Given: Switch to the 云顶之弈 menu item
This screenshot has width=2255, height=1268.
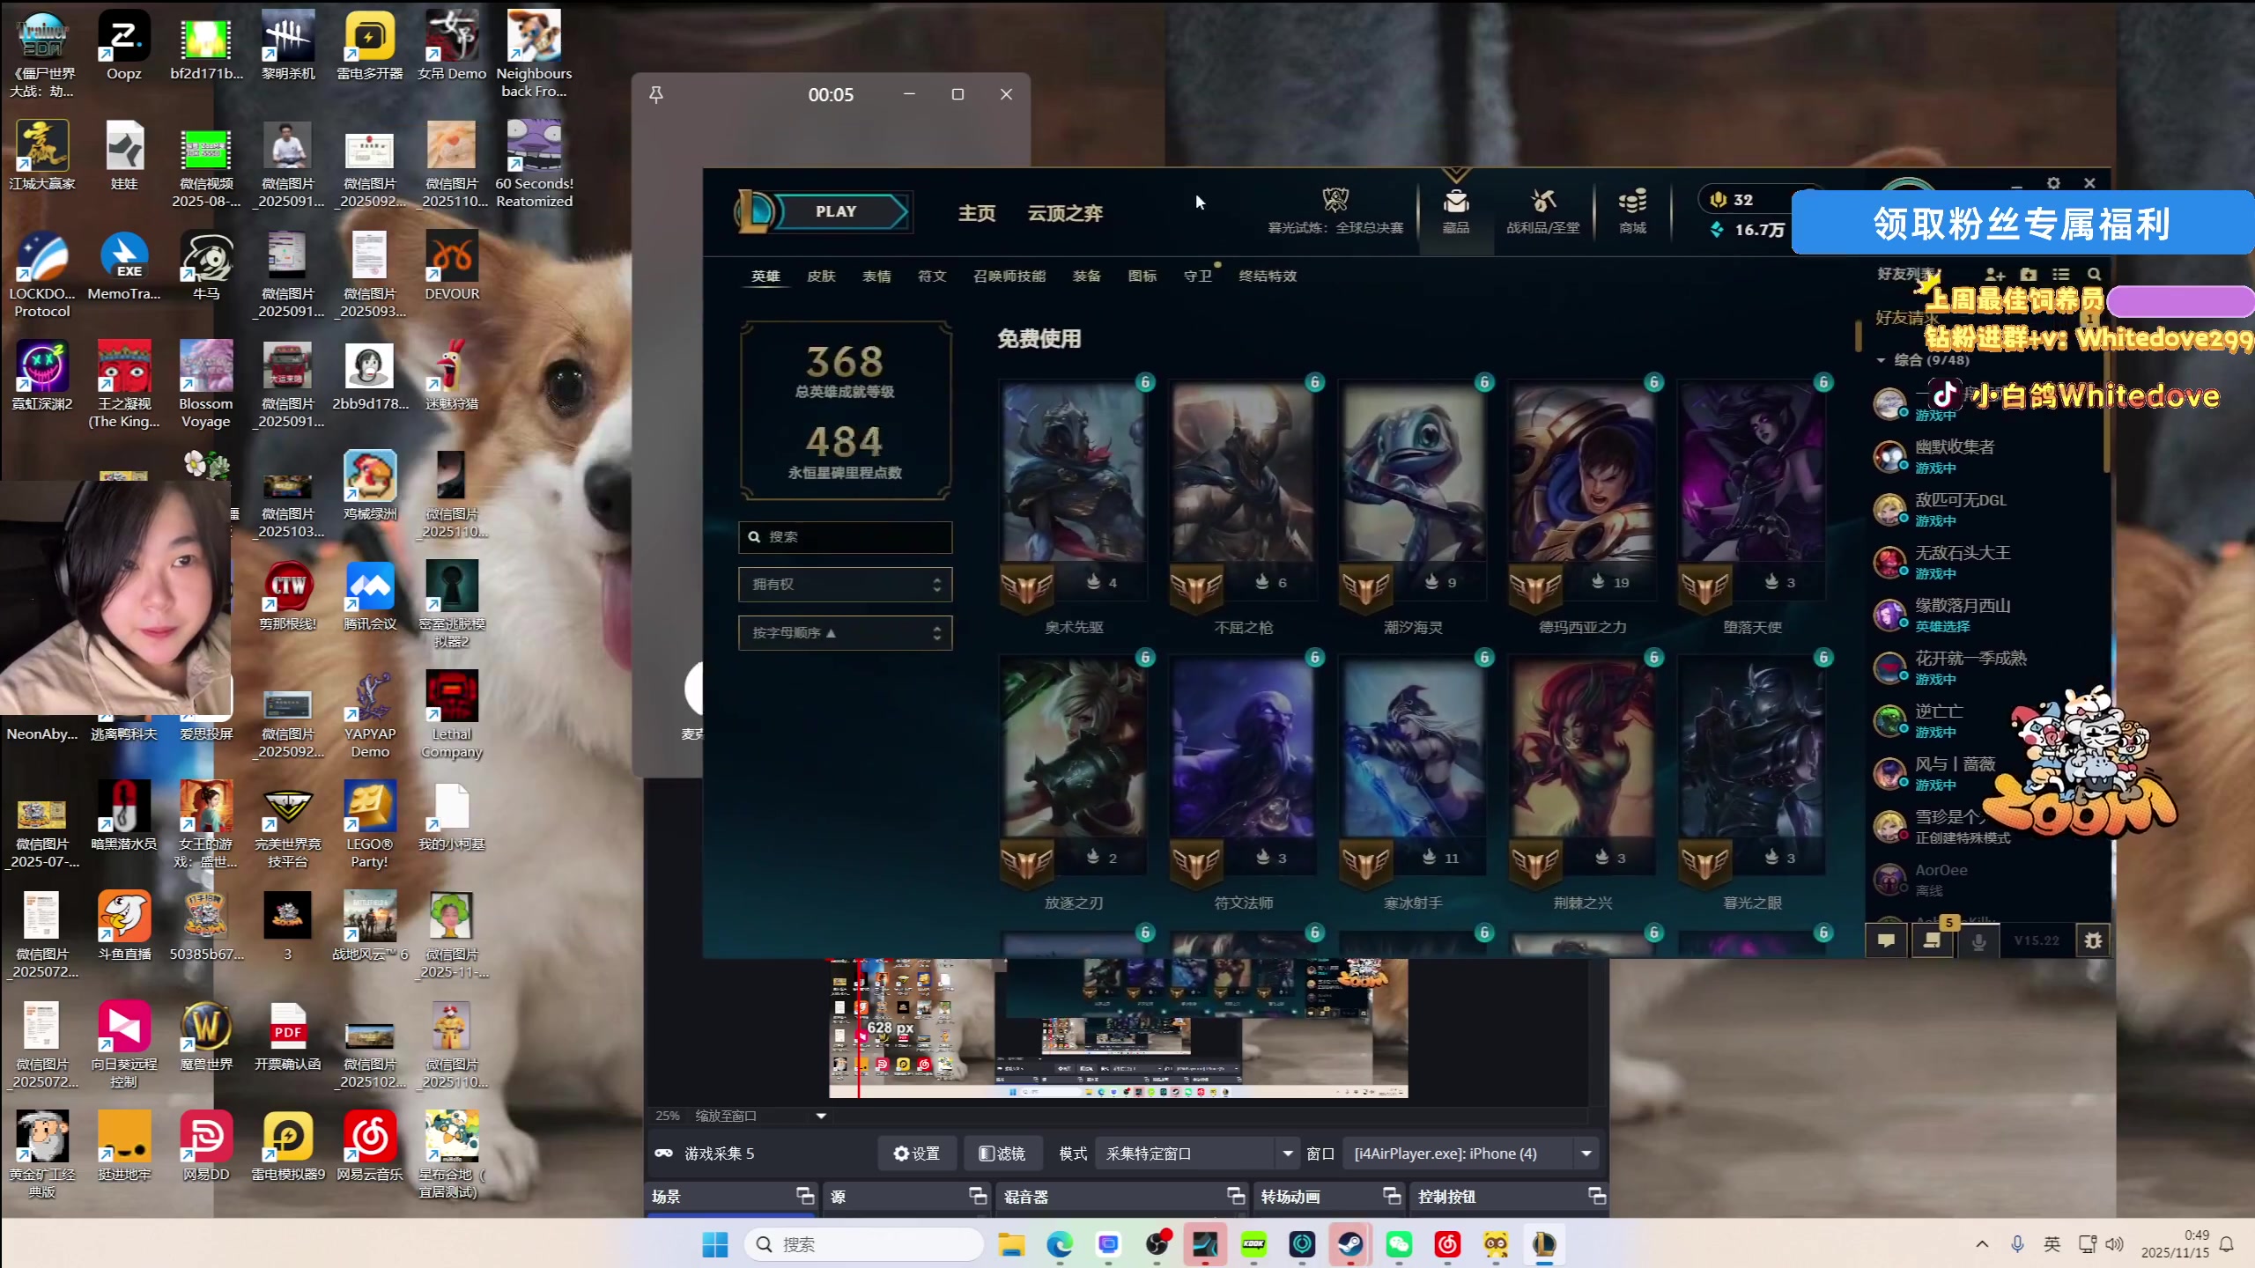Looking at the screenshot, I should tap(1065, 212).
